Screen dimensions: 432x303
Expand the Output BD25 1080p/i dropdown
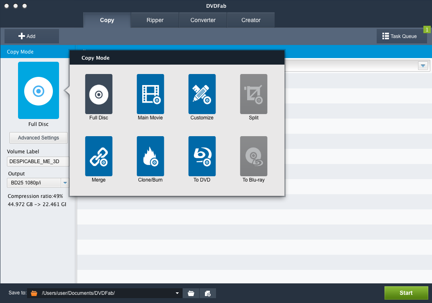coord(65,183)
